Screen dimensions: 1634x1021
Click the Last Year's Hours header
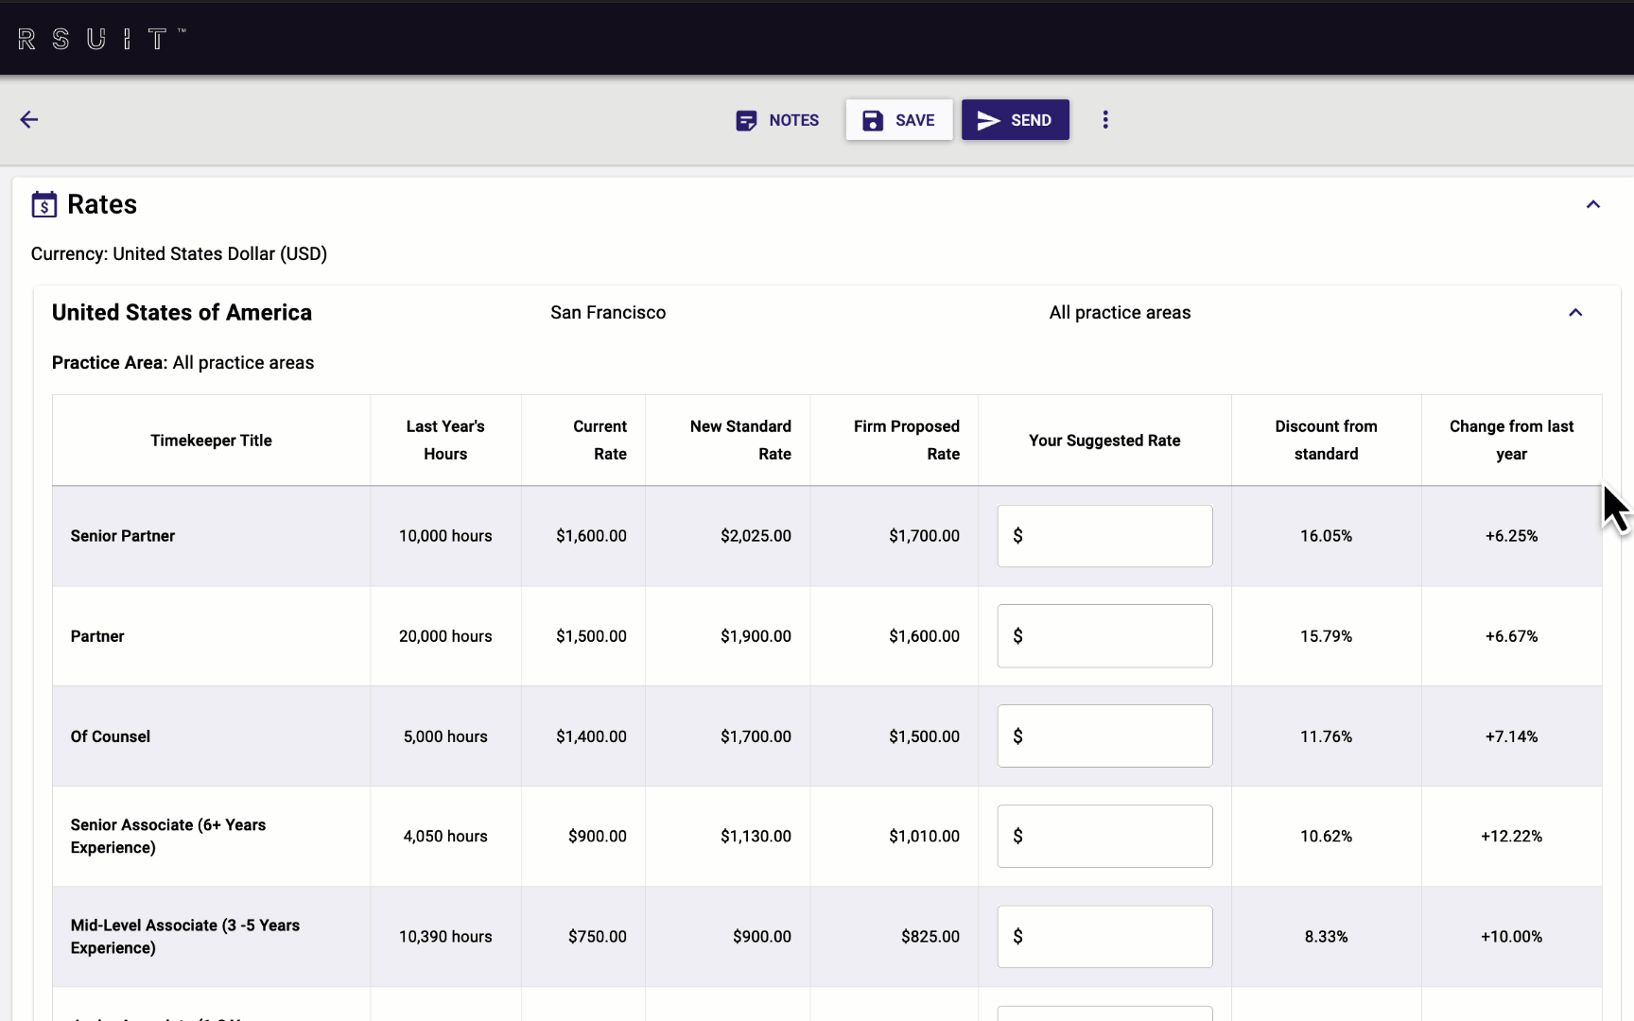[x=445, y=441]
